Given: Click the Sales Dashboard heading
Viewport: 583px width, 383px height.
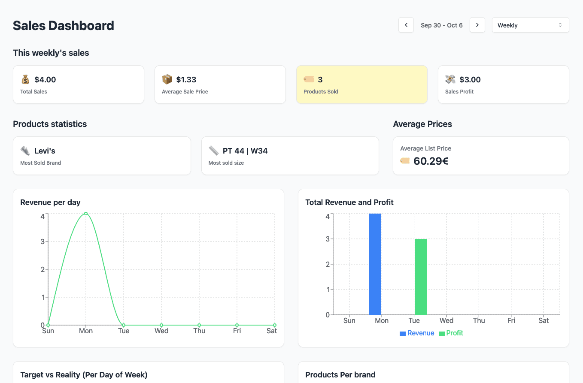Looking at the screenshot, I should (x=64, y=26).
